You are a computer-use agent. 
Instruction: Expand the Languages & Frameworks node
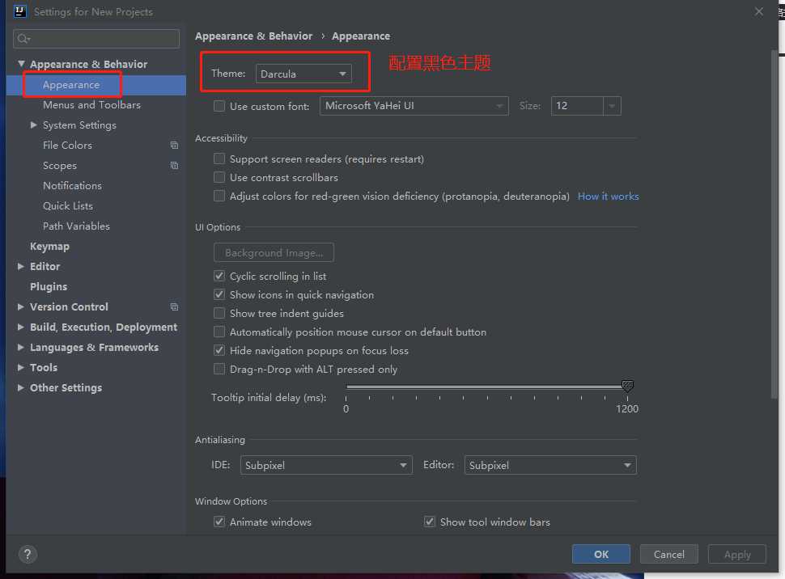(20, 347)
